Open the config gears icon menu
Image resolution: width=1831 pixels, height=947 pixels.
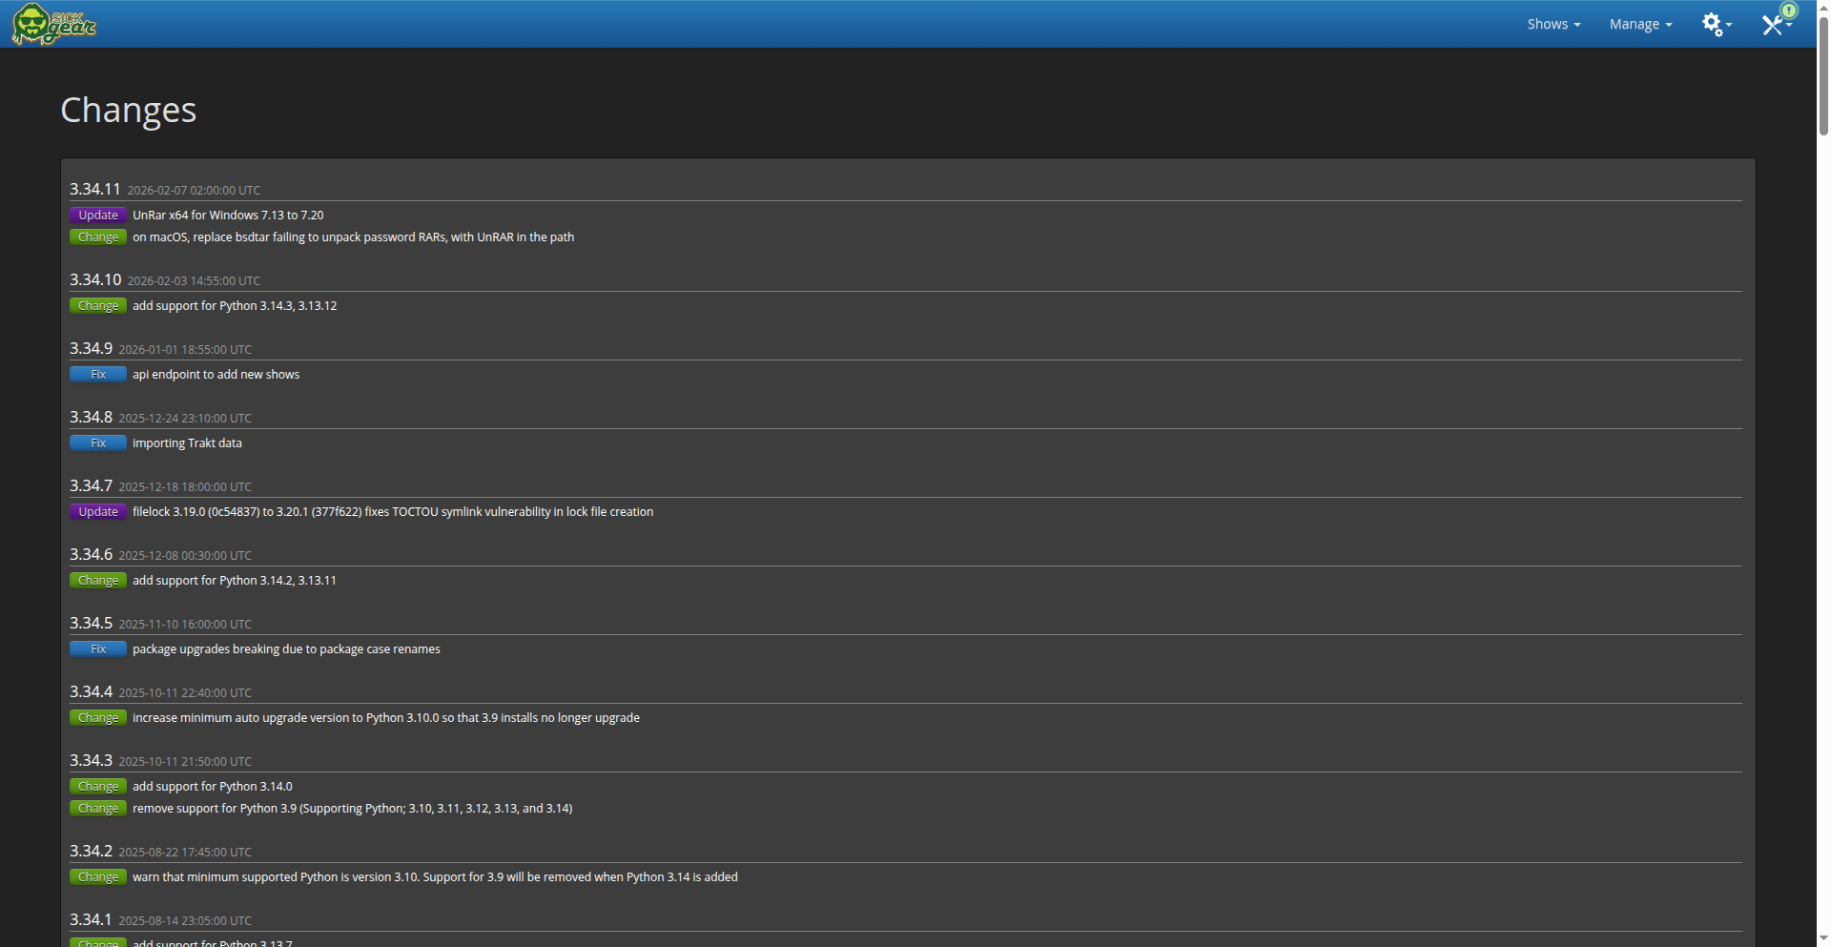pos(1716,24)
